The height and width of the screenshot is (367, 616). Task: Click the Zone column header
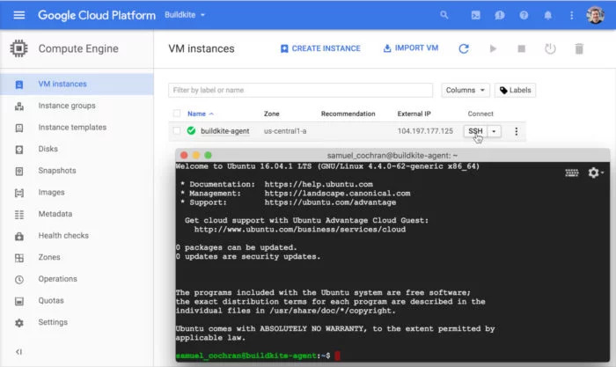tap(271, 114)
